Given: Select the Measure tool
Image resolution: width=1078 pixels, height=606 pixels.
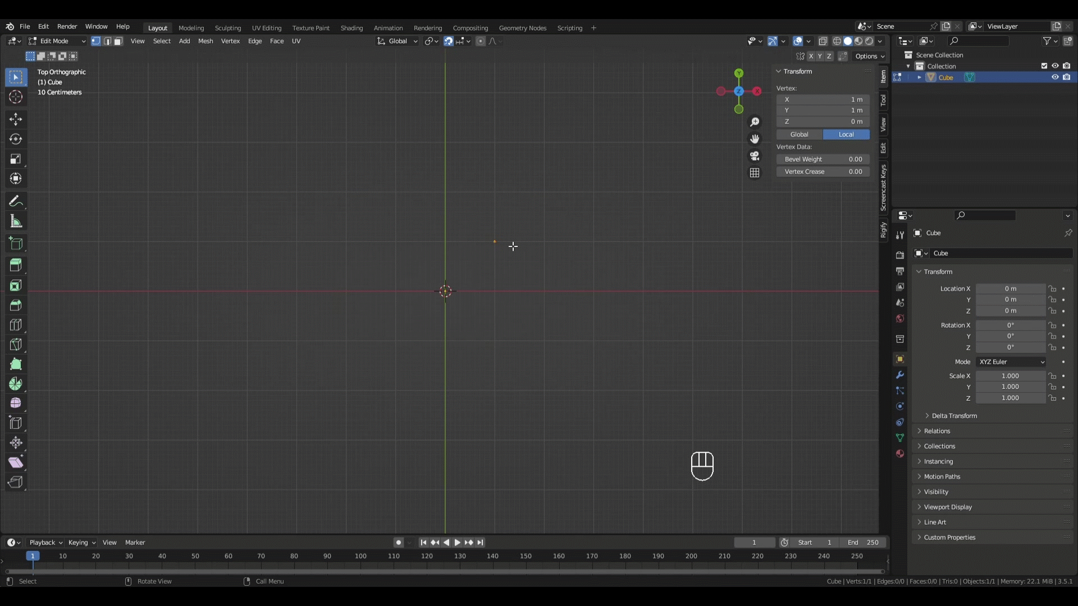Looking at the screenshot, I should [x=16, y=221].
